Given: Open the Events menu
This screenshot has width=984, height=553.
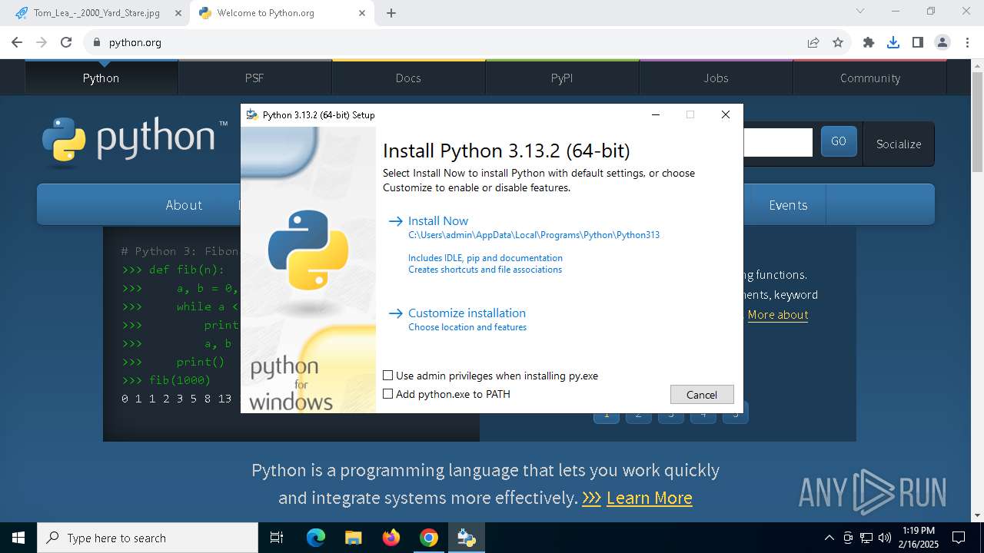Looking at the screenshot, I should [788, 205].
